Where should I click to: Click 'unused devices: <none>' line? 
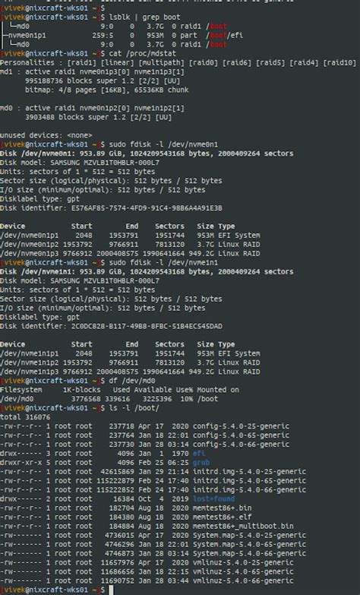click(x=46, y=135)
